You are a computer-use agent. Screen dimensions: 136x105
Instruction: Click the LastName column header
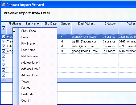[32, 23]
